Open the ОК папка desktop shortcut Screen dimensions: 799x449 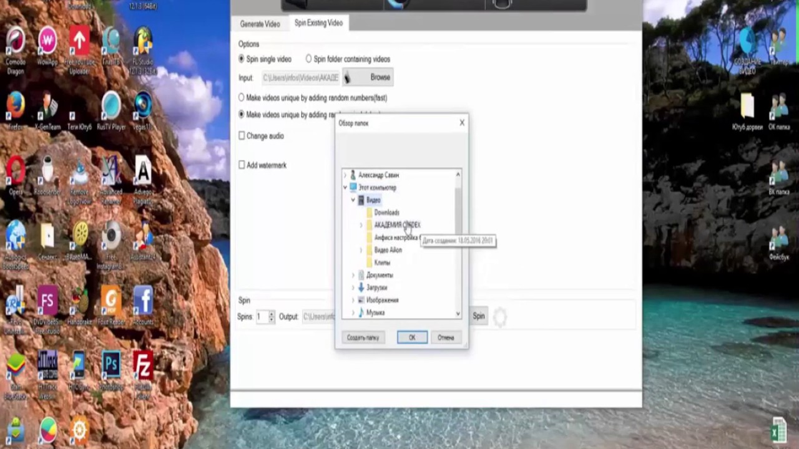(x=779, y=112)
